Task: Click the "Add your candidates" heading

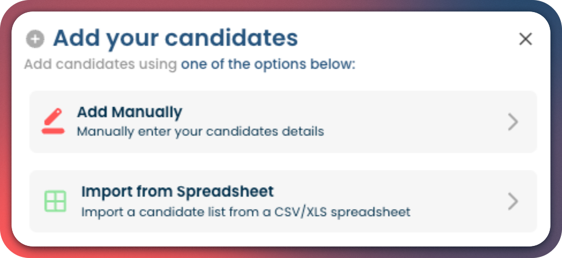Action: [175, 39]
